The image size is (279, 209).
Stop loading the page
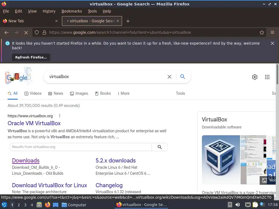(26, 33)
